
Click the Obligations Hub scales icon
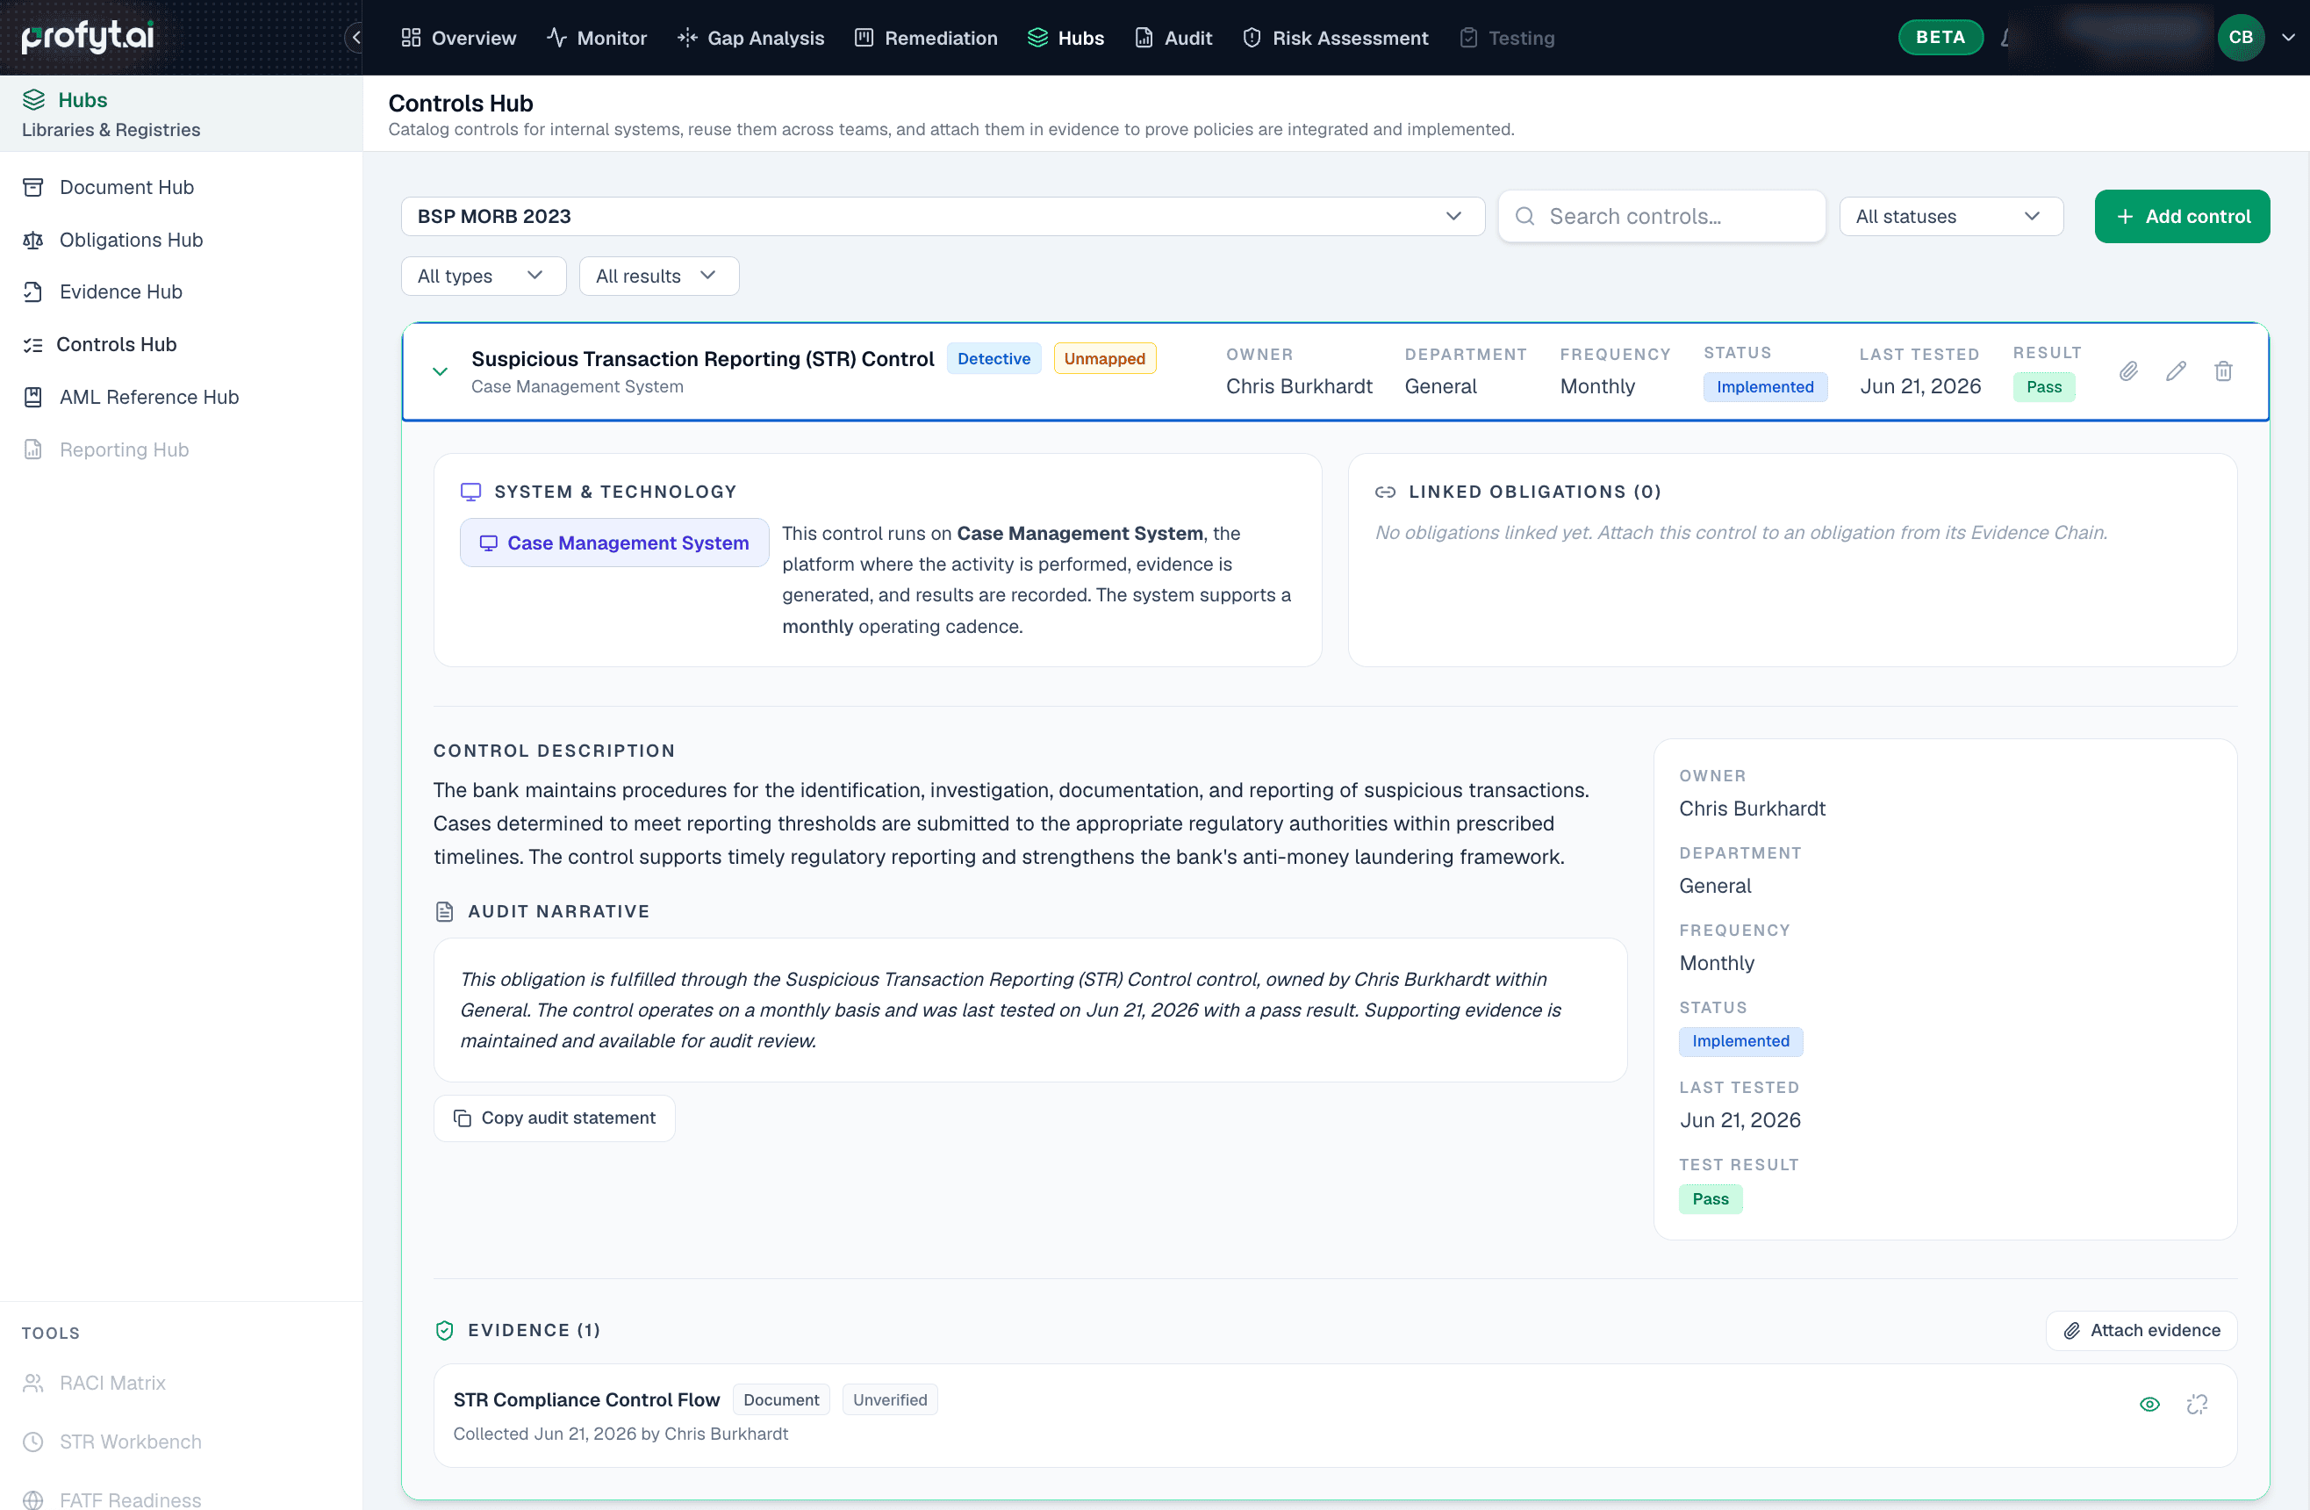[33, 240]
